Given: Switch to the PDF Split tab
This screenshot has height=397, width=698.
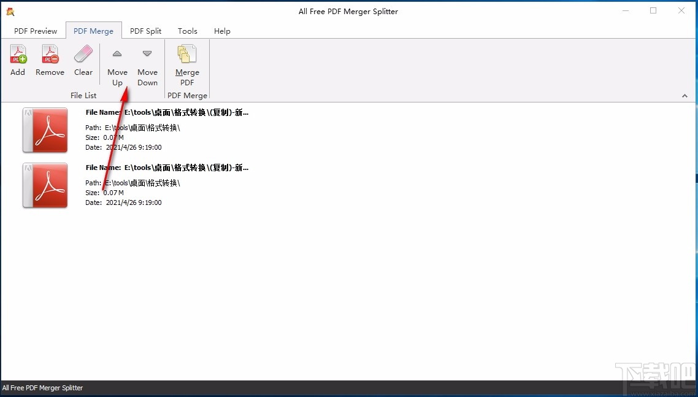Looking at the screenshot, I should pyautogui.click(x=145, y=31).
